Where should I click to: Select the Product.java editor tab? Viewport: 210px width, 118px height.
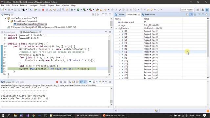[x=8, y=32]
